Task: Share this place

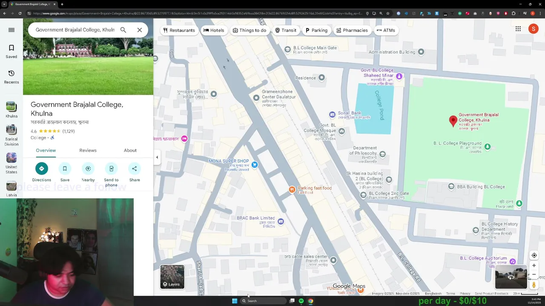Action: click(x=135, y=172)
